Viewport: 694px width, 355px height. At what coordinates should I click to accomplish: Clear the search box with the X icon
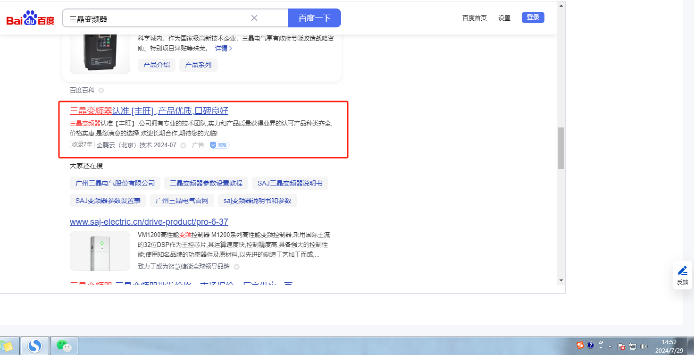[x=254, y=18]
